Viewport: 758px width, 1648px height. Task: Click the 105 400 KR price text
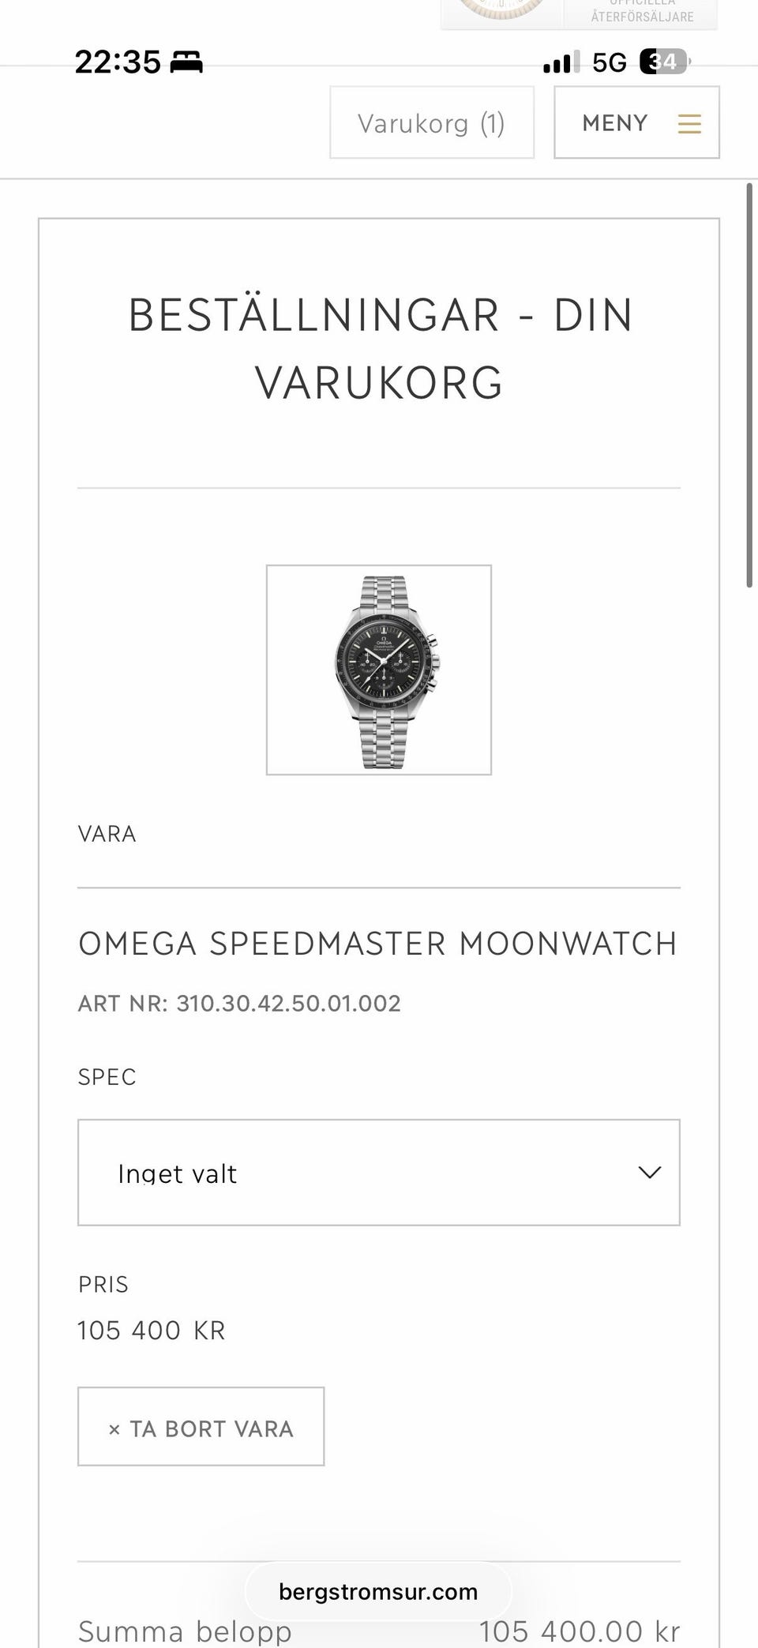(x=152, y=1331)
